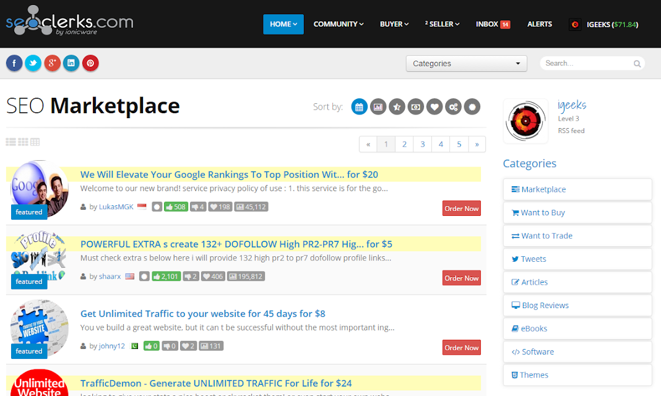Click Order Now for Unlimited Traffic service
This screenshot has height=396, width=661.
coord(462,348)
